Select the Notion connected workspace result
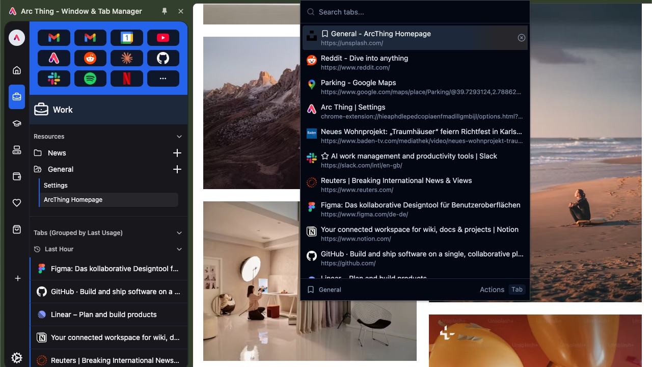This screenshot has width=652, height=367. point(415,233)
